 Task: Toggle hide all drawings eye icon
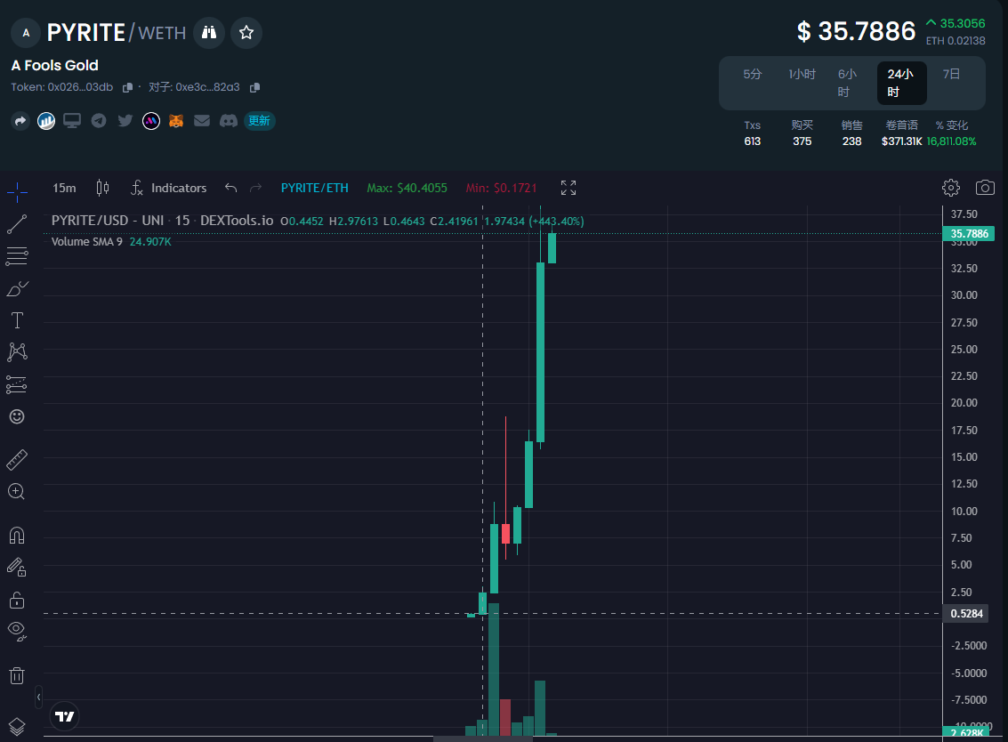[x=17, y=631]
